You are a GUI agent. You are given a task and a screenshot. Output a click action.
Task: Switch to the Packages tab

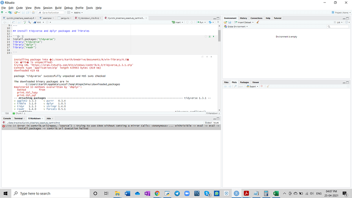[244, 82]
